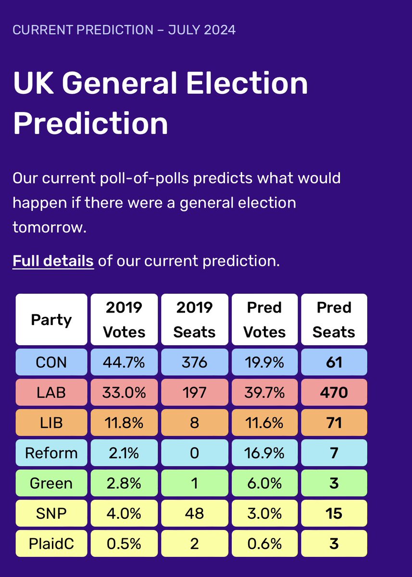Open the Full details link
Image resolution: width=412 pixels, height=577 pixels.
[53, 261]
